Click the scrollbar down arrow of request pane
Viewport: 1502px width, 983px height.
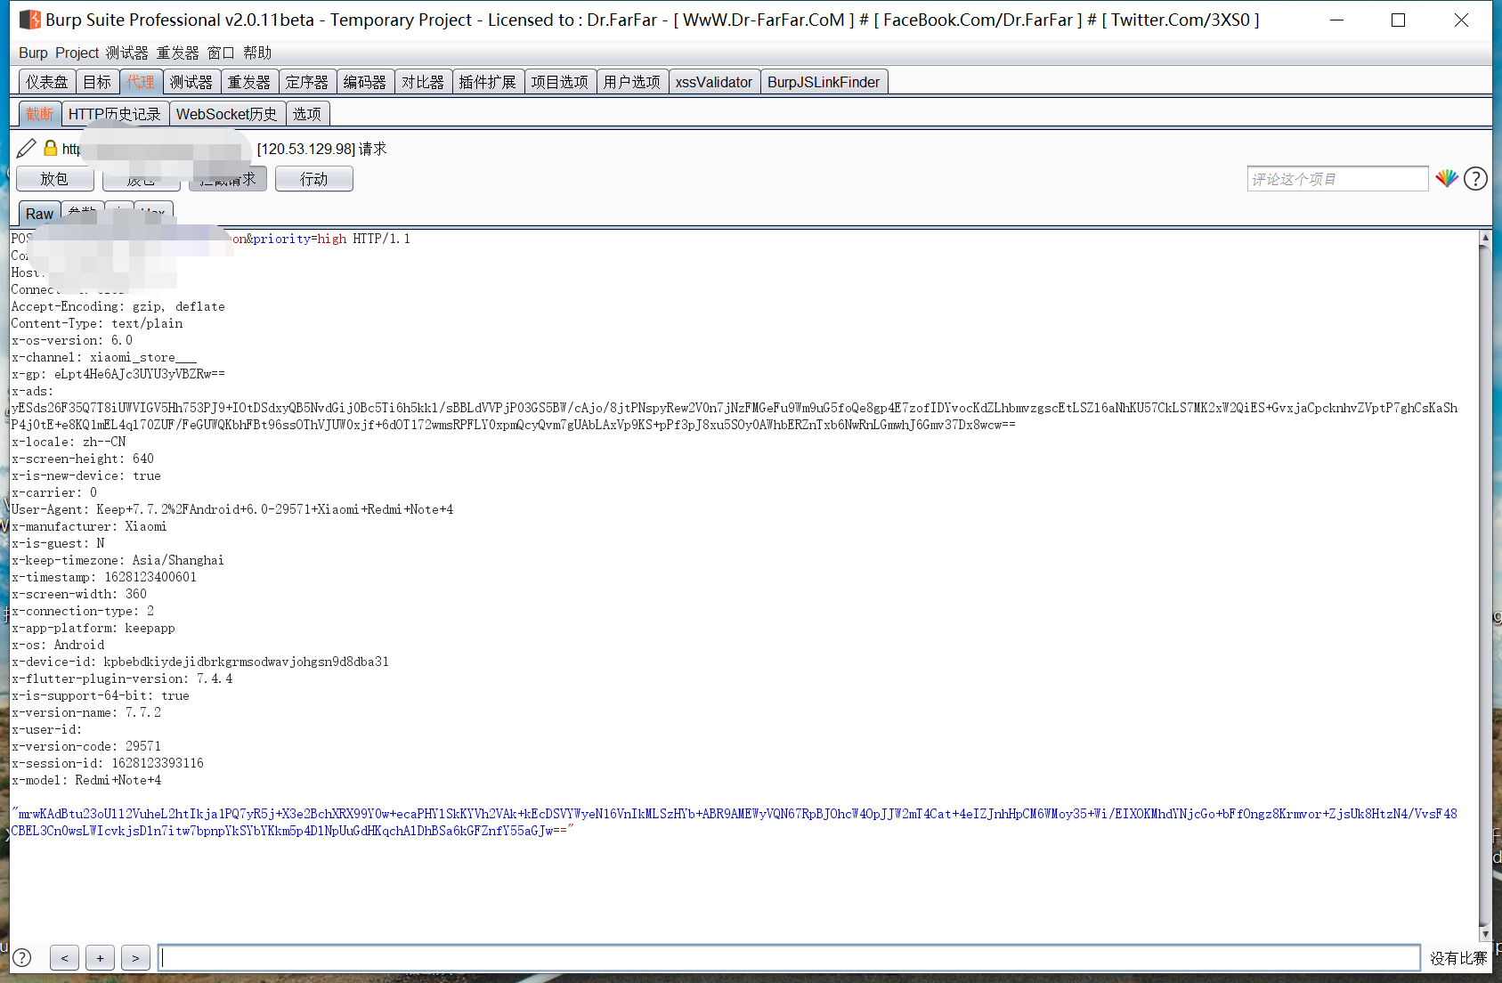click(1485, 934)
